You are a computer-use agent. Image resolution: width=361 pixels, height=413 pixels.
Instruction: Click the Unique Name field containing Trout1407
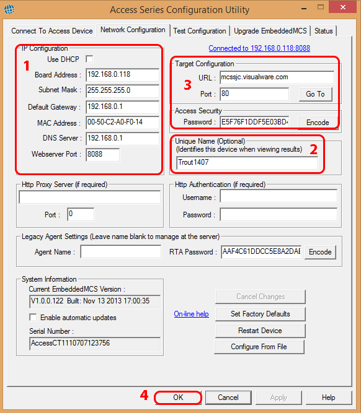pyautogui.click(x=247, y=162)
